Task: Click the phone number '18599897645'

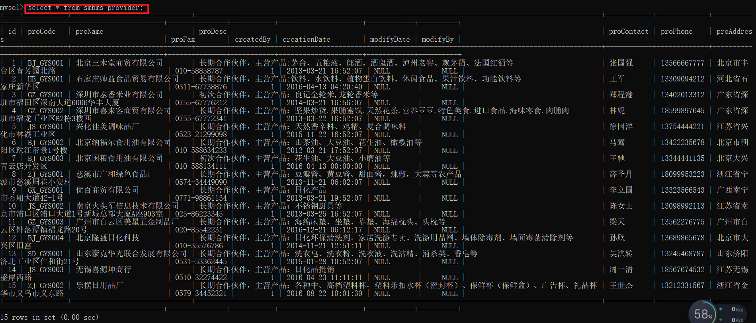Action: click(x=683, y=110)
